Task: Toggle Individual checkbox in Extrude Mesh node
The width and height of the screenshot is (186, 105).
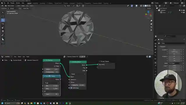Action: click(x=71, y=88)
